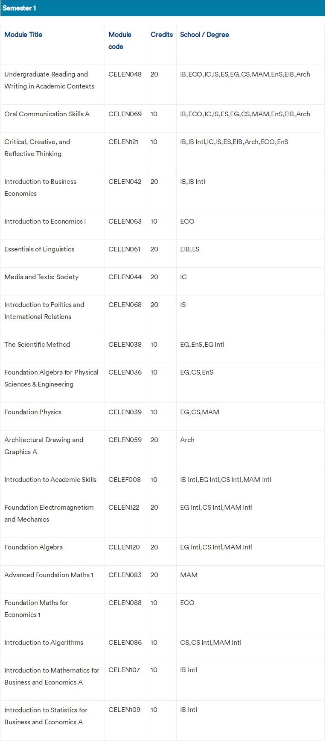Select The Scientific Method module title
Viewport: 326px width, 741px height.
pyautogui.click(x=37, y=345)
